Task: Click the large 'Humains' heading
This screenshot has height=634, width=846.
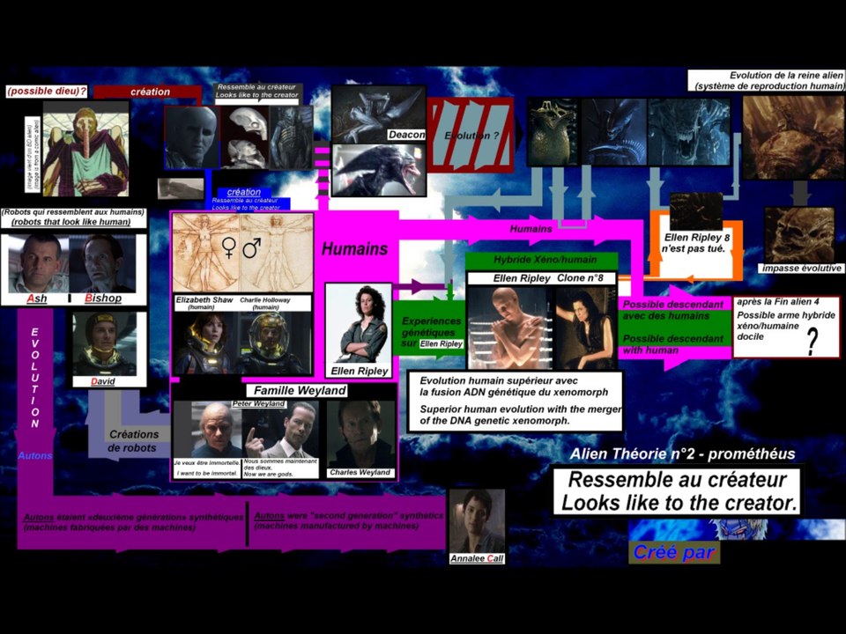Action: (354, 248)
